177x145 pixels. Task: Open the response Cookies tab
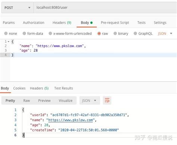pyautogui.click(x=19, y=88)
